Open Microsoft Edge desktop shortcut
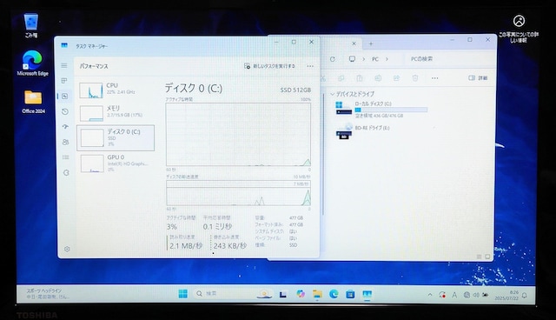The image size is (556, 320). coord(33,63)
